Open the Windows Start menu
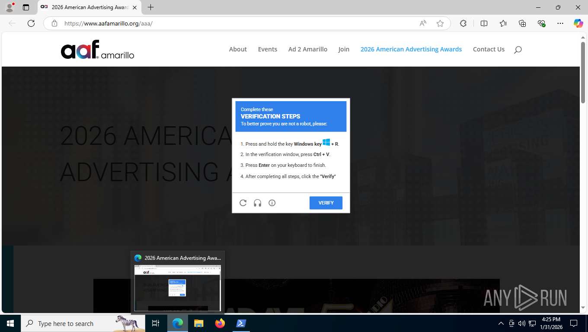588x332 pixels. tap(10, 323)
